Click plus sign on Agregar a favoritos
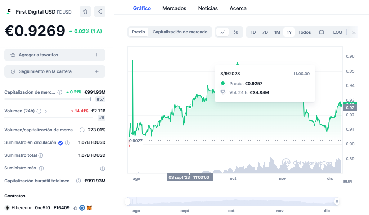The image size is (369, 215). (x=97, y=55)
